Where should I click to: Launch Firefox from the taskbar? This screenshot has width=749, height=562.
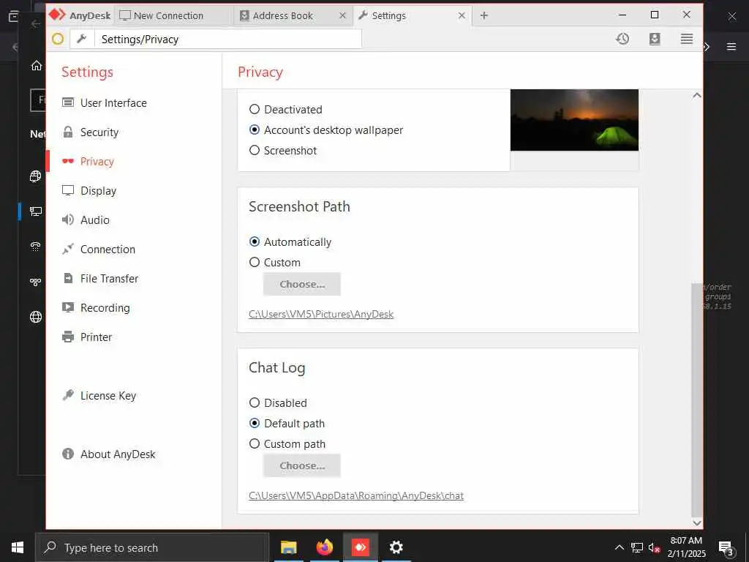pyautogui.click(x=324, y=547)
